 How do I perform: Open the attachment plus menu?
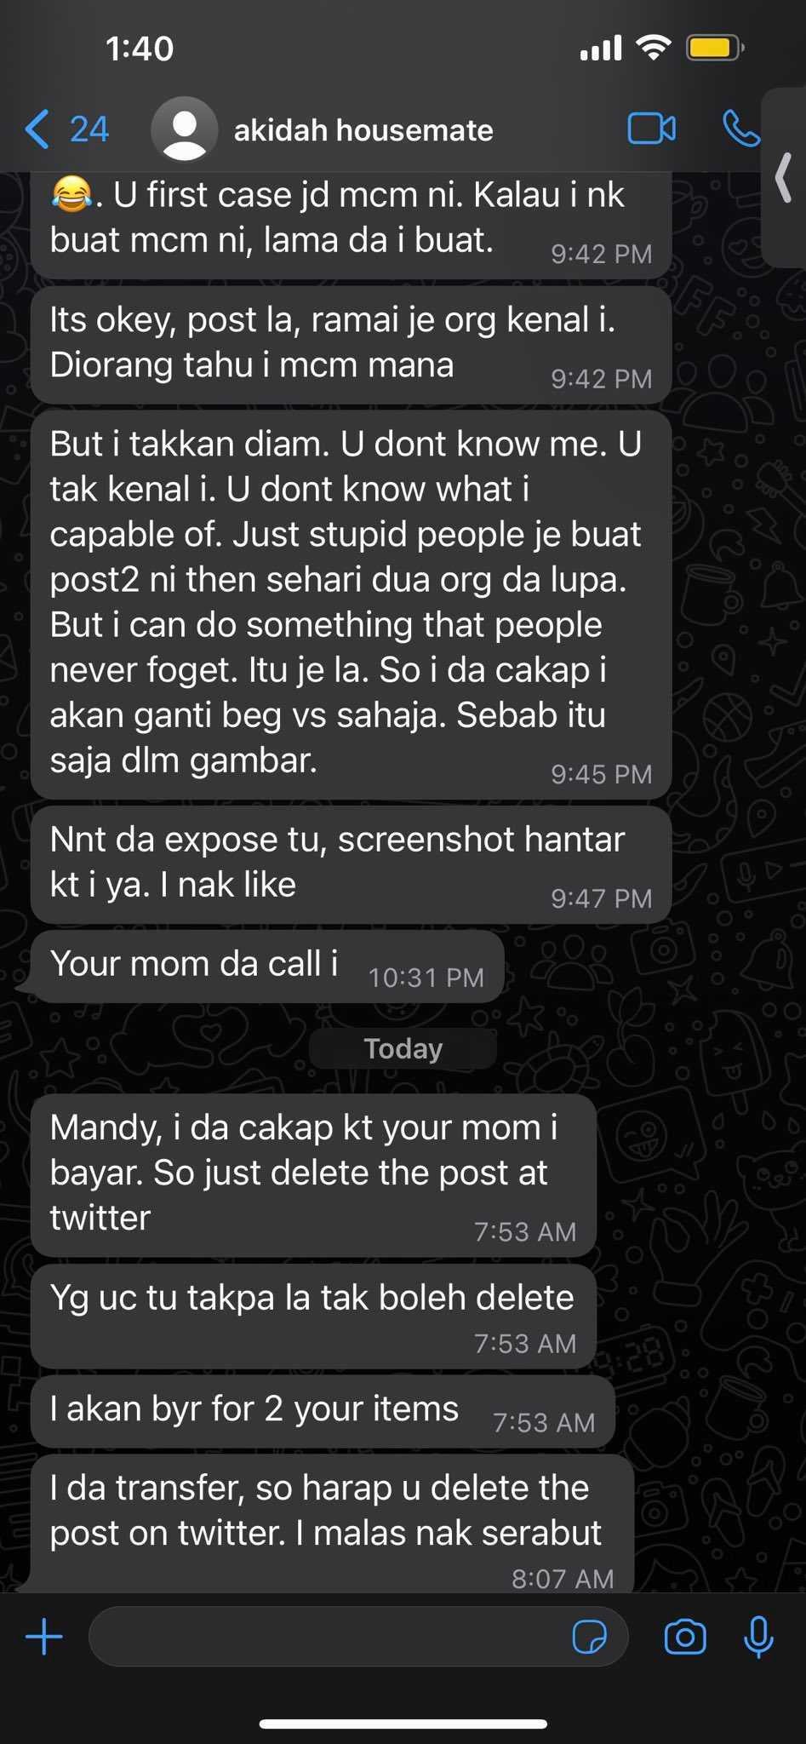click(x=44, y=1637)
